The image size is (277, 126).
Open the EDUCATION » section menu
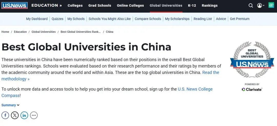tap(47, 5)
